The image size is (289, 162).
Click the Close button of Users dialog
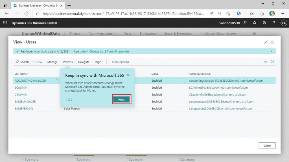267,145
